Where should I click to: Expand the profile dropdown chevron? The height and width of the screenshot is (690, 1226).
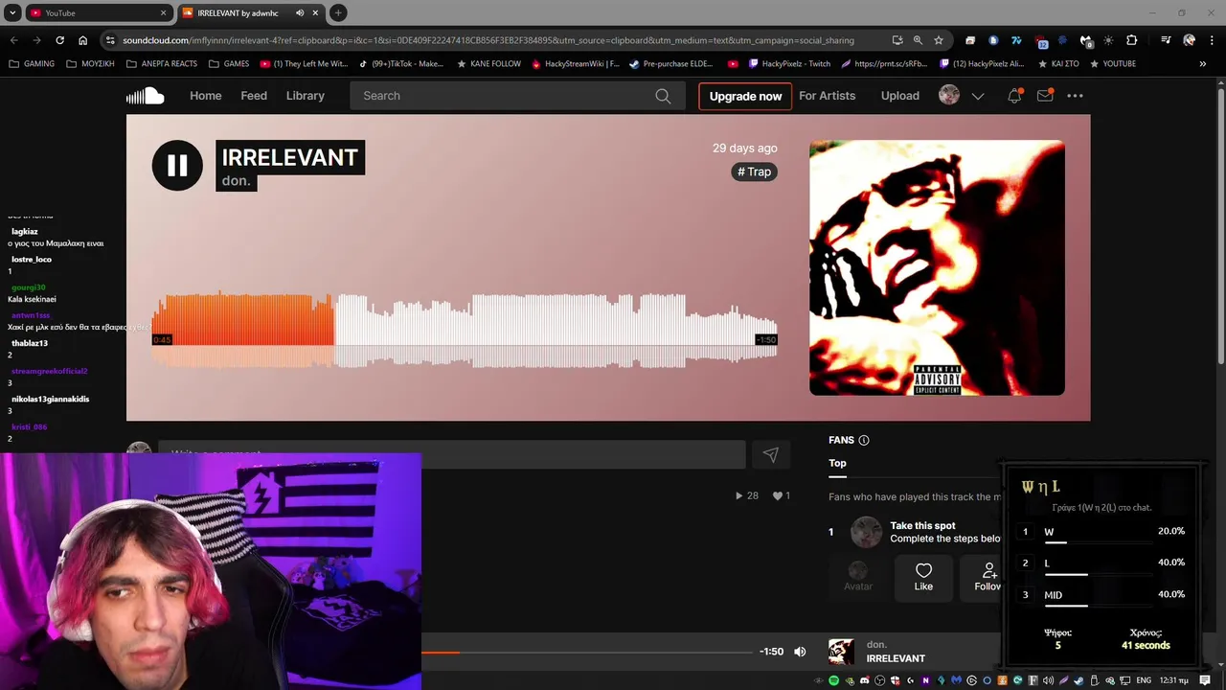pyautogui.click(x=978, y=96)
